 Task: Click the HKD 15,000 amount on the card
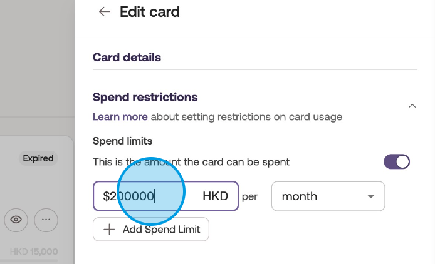[34, 251]
